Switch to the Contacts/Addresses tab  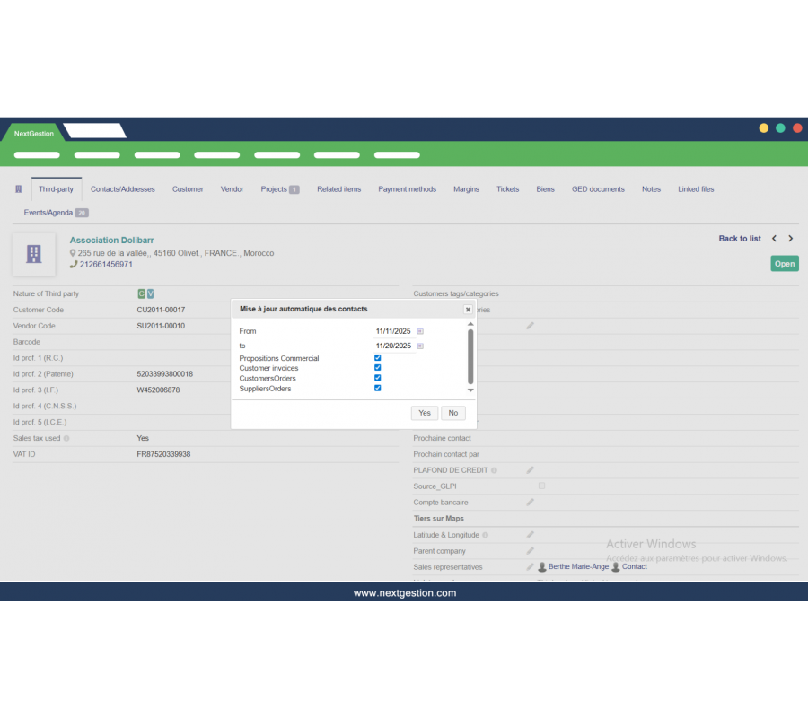pyautogui.click(x=123, y=189)
